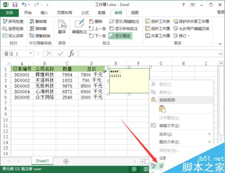
Task: Collapse the ribbon with caret arrow
Action: point(220,44)
